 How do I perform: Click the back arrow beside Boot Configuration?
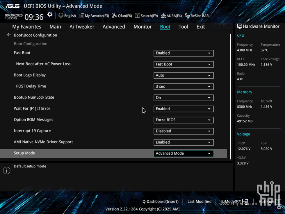9,35
